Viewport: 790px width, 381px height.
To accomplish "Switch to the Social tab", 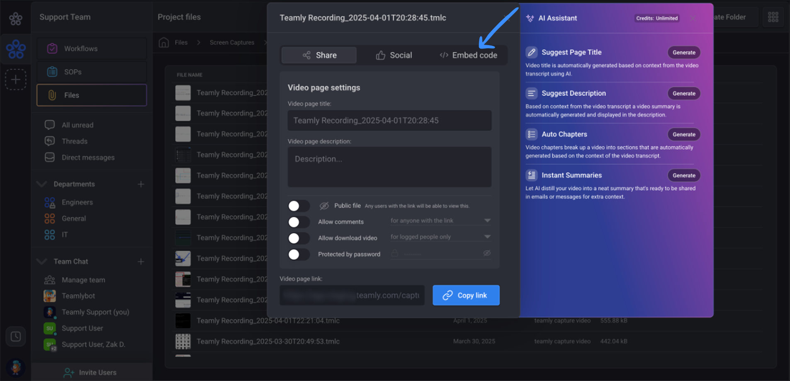I will [394, 55].
